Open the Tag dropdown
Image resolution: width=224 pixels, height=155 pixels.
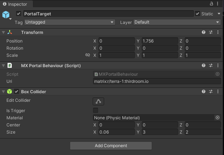(69, 22)
